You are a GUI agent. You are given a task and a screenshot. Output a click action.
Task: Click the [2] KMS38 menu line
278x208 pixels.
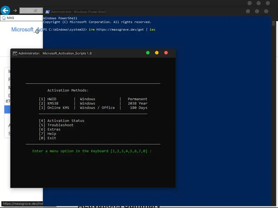[x=93, y=103]
